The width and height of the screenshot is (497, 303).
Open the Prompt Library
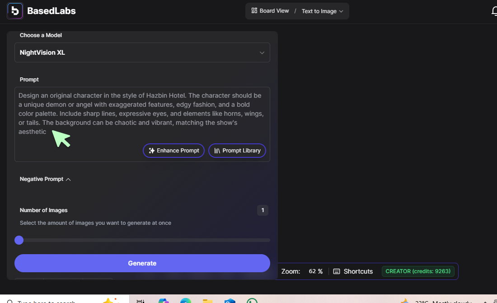click(x=237, y=151)
